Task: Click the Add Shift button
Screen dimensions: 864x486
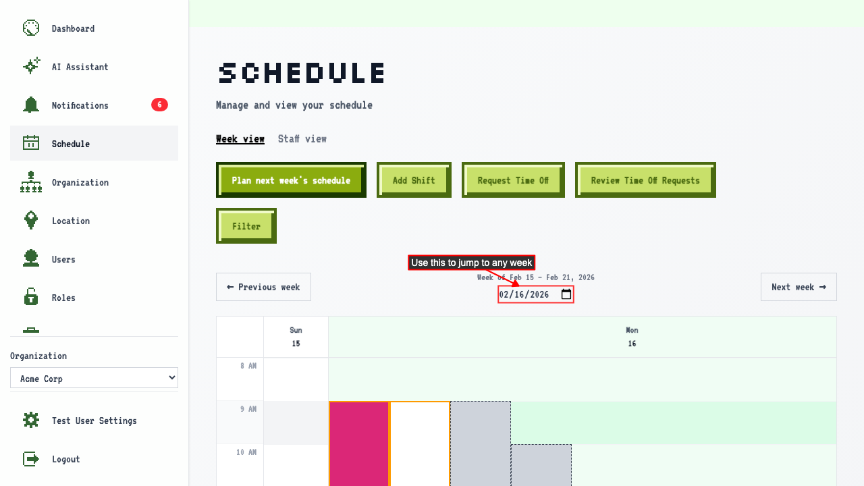Action: [414, 180]
